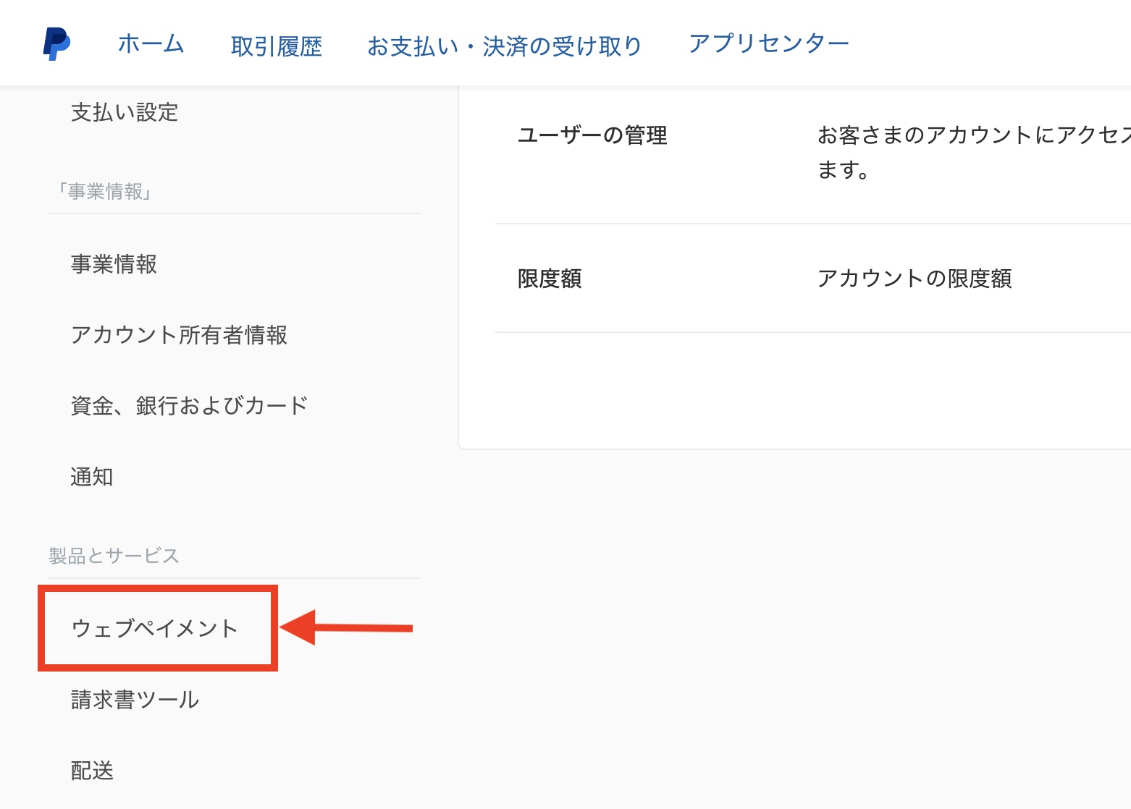The image size is (1131, 809).
Task: Open the ホーム menu item
Action: (x=151, y=45)
